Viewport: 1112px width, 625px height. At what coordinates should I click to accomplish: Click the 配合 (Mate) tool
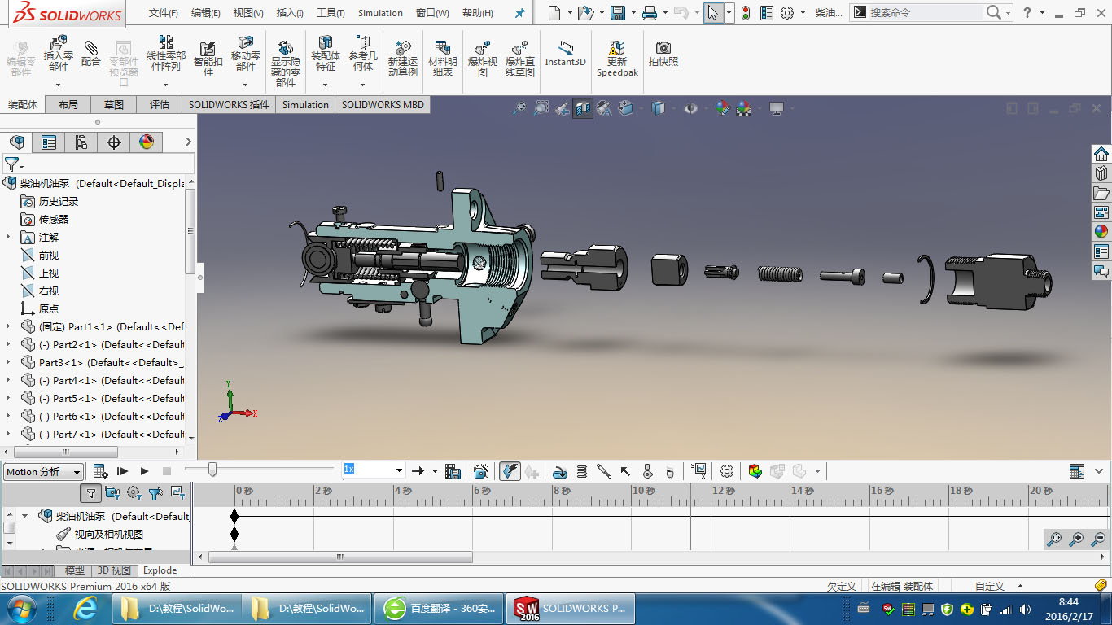91,54
